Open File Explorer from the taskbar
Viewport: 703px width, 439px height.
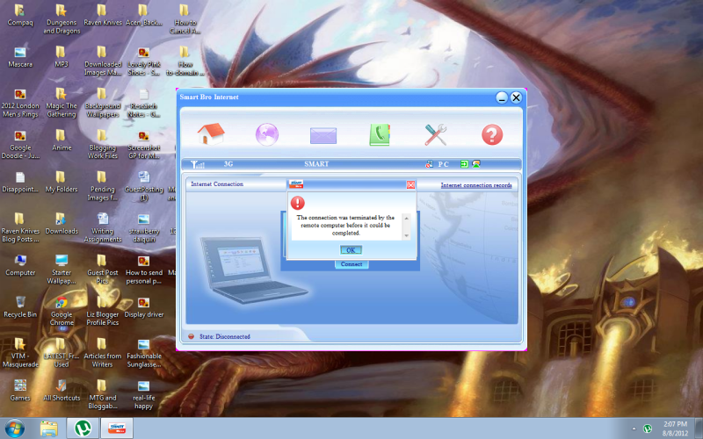pos(49,428)
